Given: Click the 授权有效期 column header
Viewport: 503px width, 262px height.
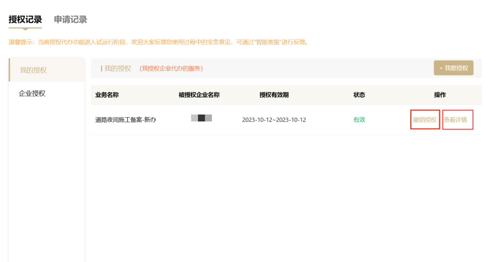Looking at the screenshot, I should pos(274,95).
